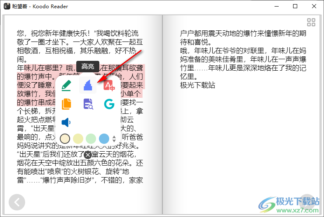Select the green pen note tool
This screenshot has height=217, width=324.
66,85
